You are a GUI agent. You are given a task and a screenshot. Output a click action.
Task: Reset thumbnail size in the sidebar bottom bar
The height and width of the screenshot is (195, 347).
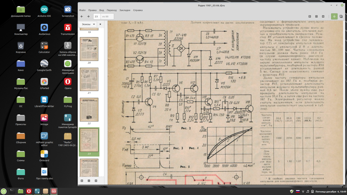[96, 181]
